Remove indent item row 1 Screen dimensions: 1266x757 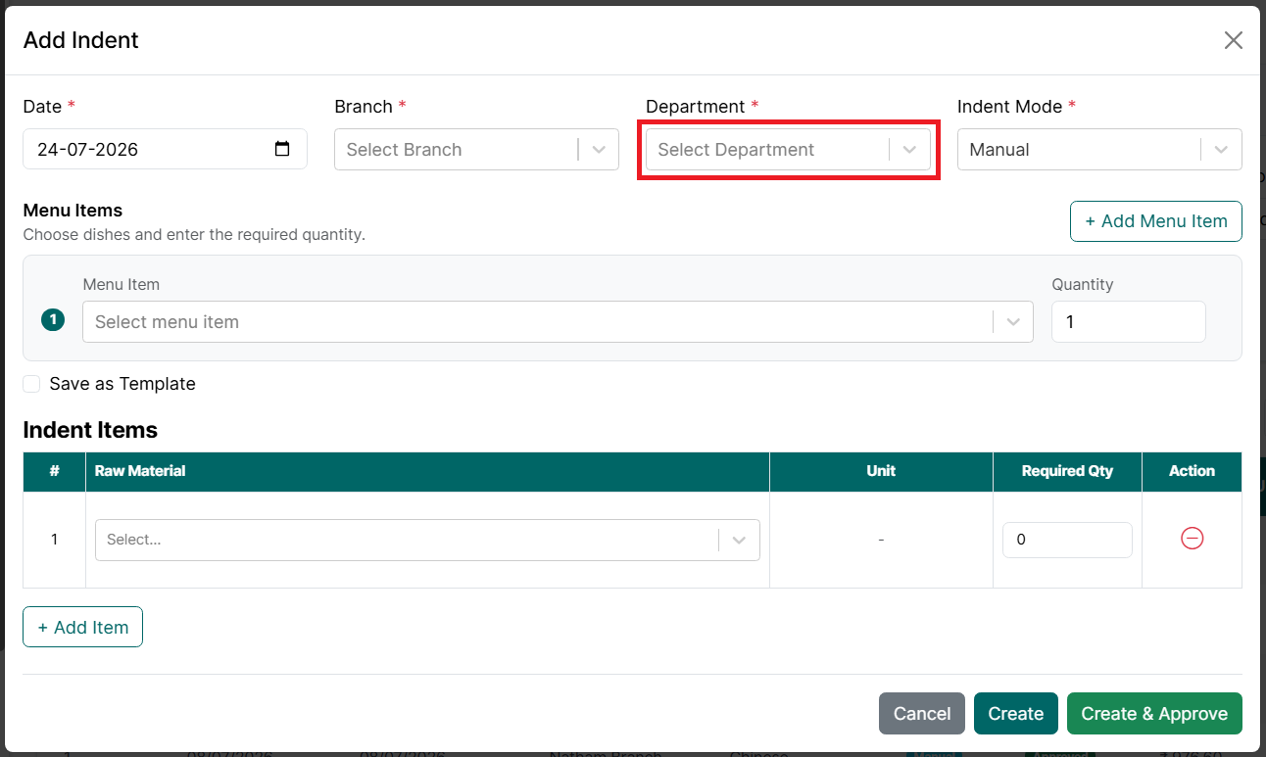click(x=1192, y=539)
